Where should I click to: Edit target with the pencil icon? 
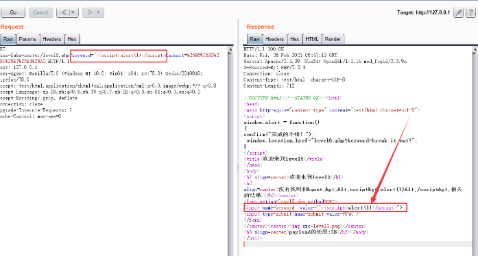(x=459, y=12)
